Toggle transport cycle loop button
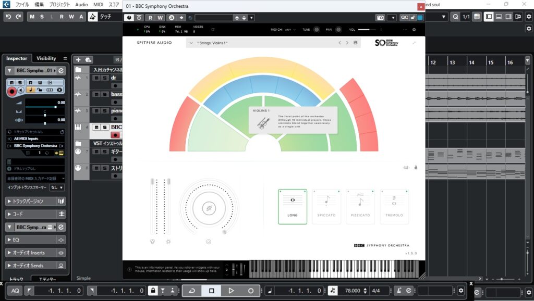Screen dimensions: 534x301 click(x=192, y=291)
